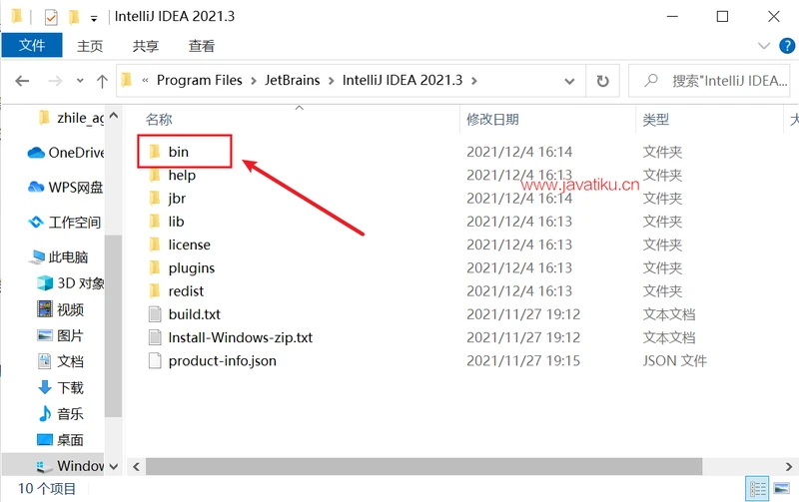Viewport: 799px width, 502px height.
Task: Select the help folder
Action: tap(182, 175)
